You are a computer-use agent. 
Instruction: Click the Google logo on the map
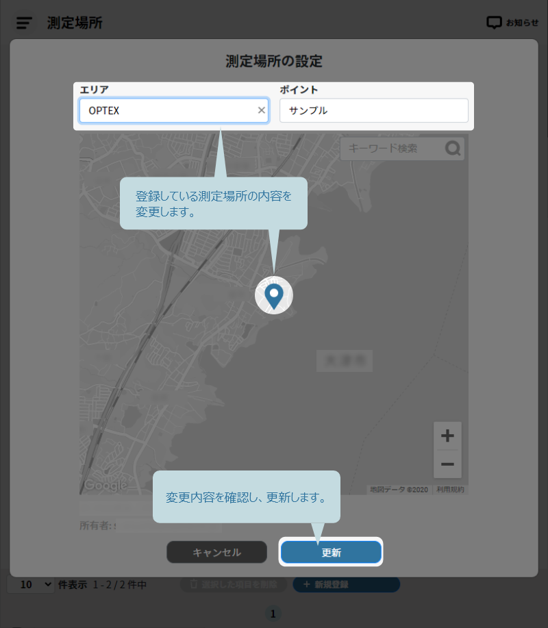click(x=105, y=485)
